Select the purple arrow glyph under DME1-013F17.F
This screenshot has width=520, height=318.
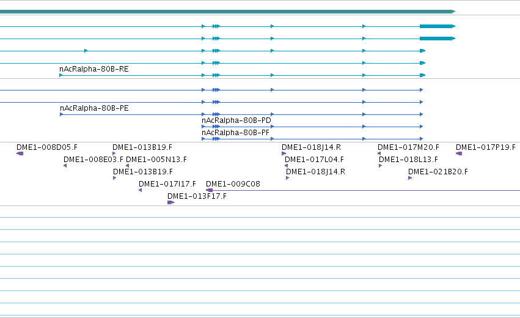tap(171, 202)
